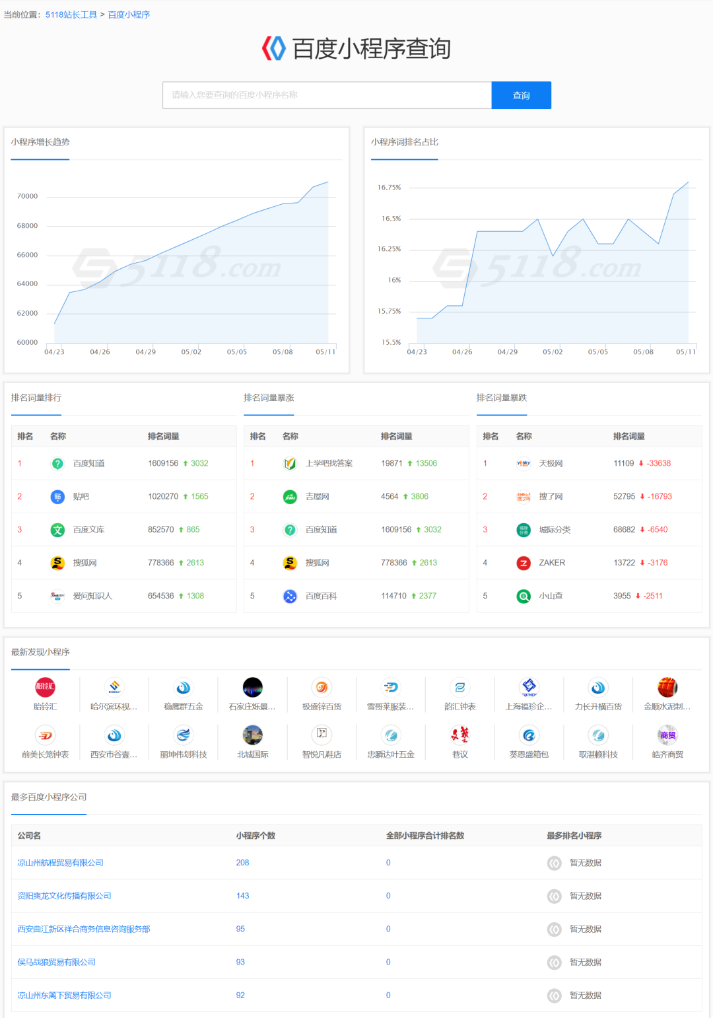Click the ranked word count 1020270
This screenshot has height=1018, width=713.
(x=163, y=497)
